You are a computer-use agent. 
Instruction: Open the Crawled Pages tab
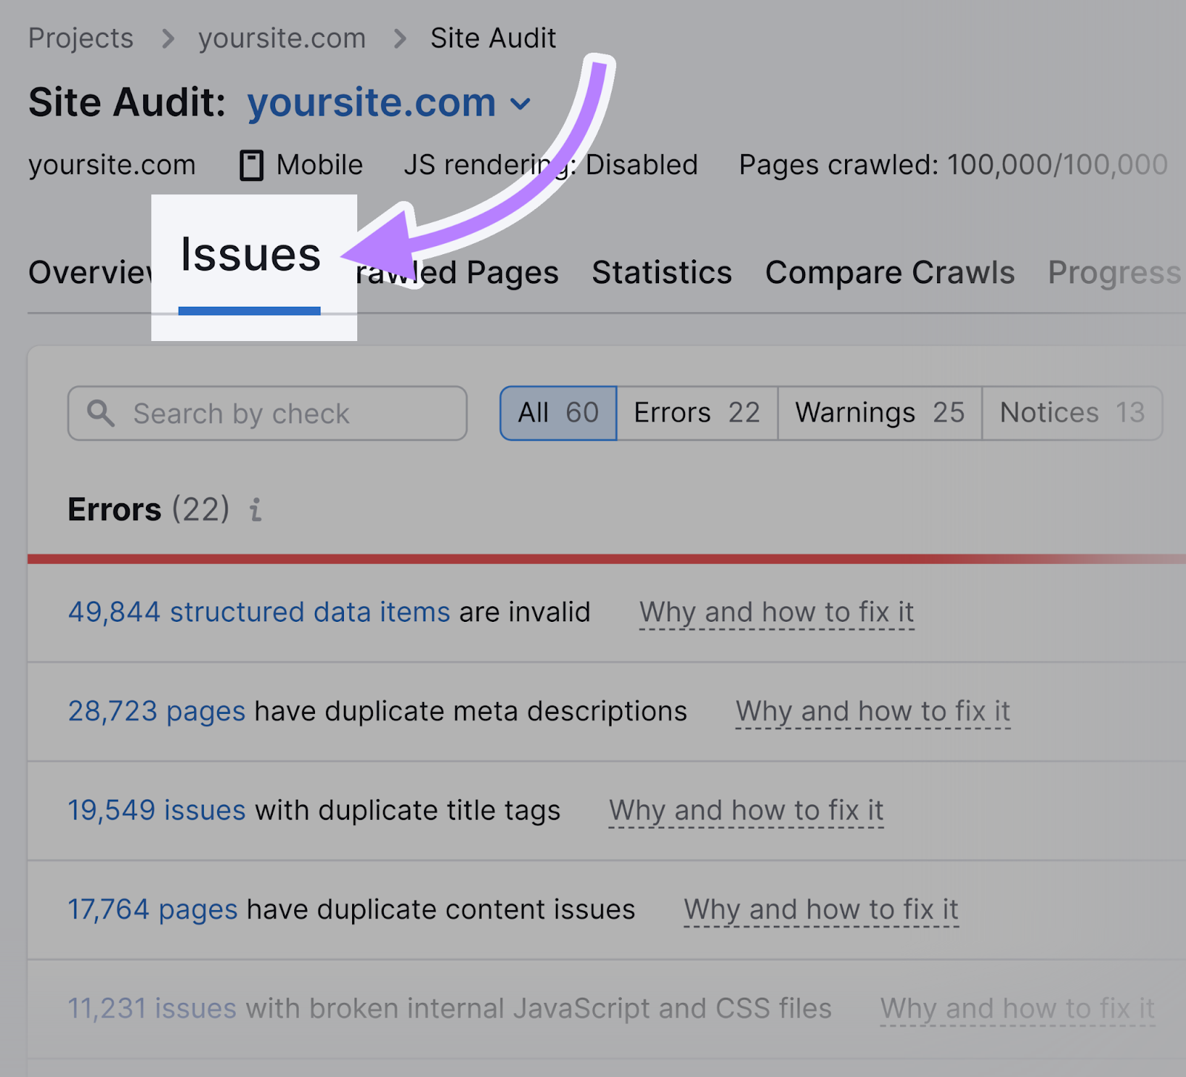coord(458,272)
